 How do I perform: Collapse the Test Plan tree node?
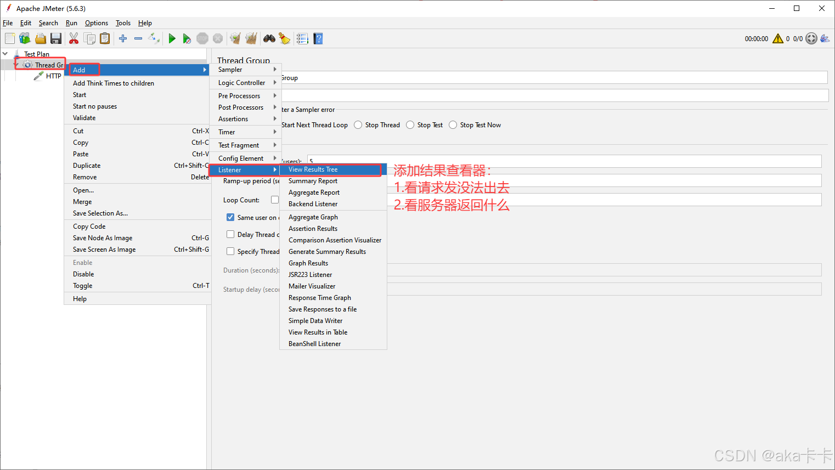pos(5,54)
